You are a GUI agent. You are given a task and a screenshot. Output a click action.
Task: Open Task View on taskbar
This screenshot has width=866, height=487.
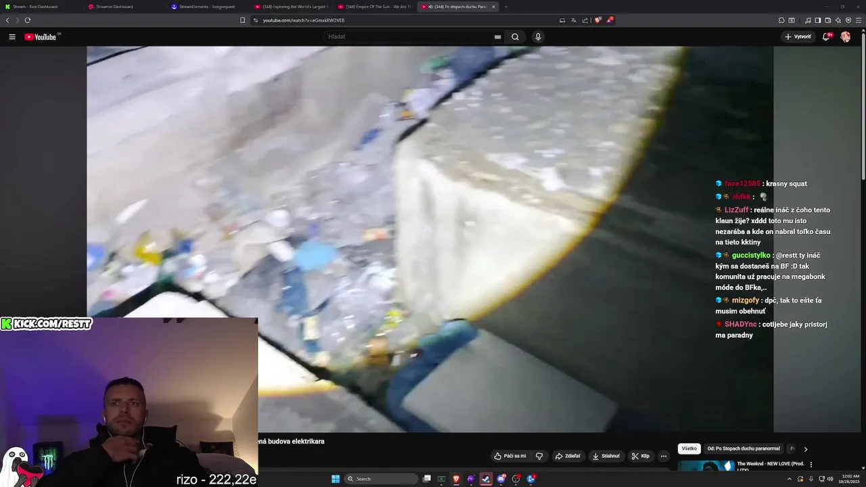click(427, 479)
